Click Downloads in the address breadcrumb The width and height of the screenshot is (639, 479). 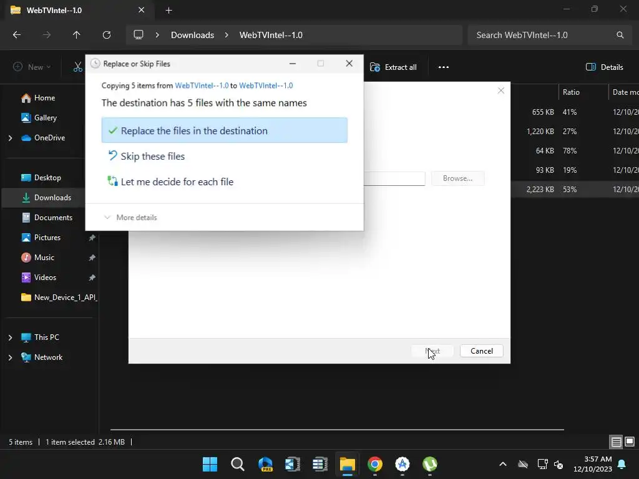click(x=192, y=35)
